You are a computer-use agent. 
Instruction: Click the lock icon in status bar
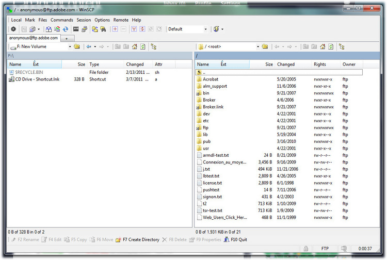pos(306,249)
